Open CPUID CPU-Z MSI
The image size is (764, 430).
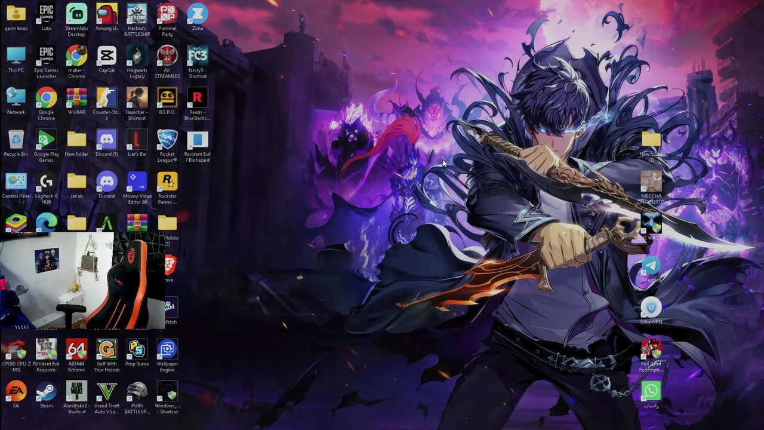click(x=16, y=355)
